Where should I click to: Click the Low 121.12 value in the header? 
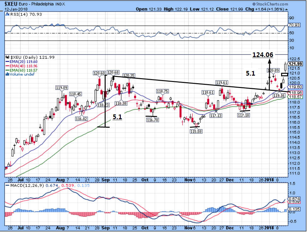[x=202, y=9]
